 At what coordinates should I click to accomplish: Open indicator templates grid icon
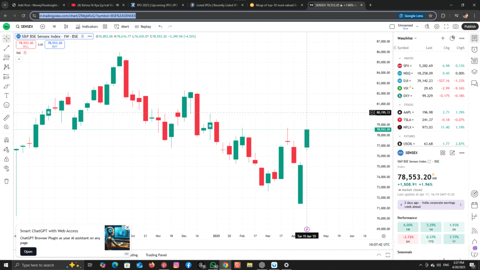click(x=105, y=27)
